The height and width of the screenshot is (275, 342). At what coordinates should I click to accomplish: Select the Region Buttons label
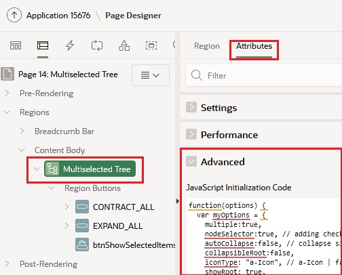pyautogui.click(x=92, y=188)
